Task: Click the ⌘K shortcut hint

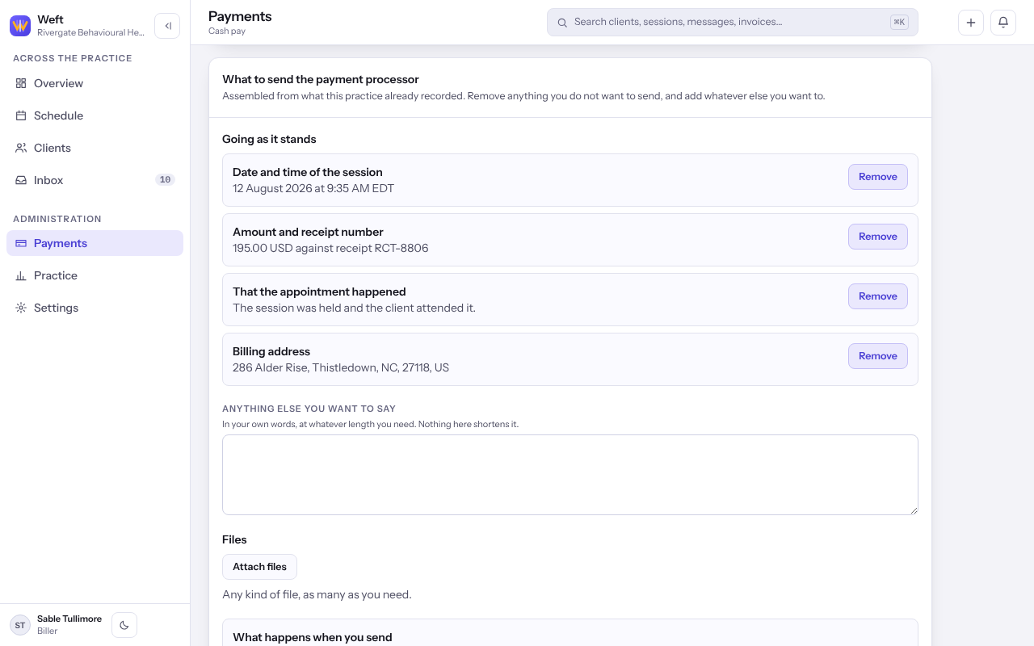Action: pyautogui.click(x=899, y=23)
